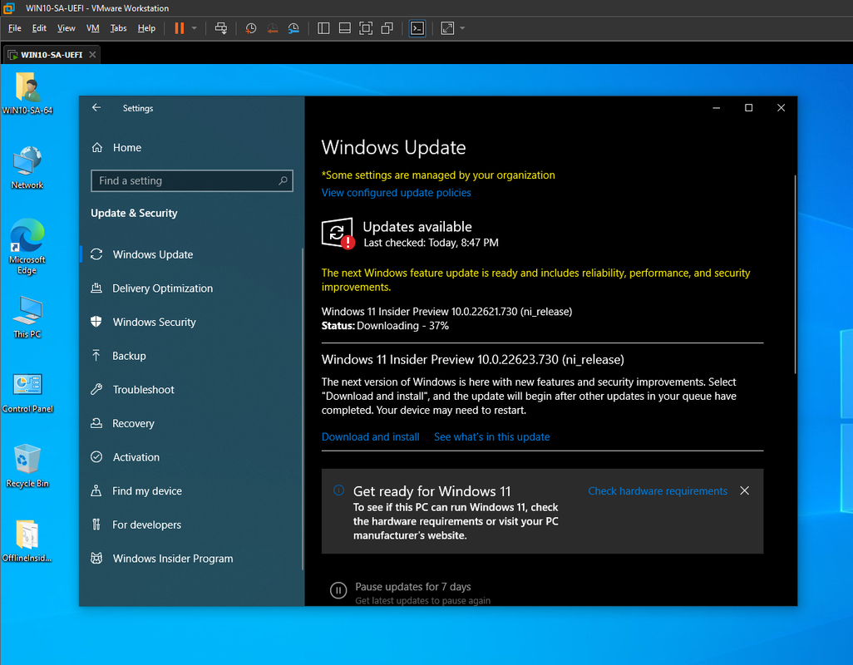The width and height of the screenshot is (853, 665).
Task: Click the Updates available status icon
Action: [338, 234]
